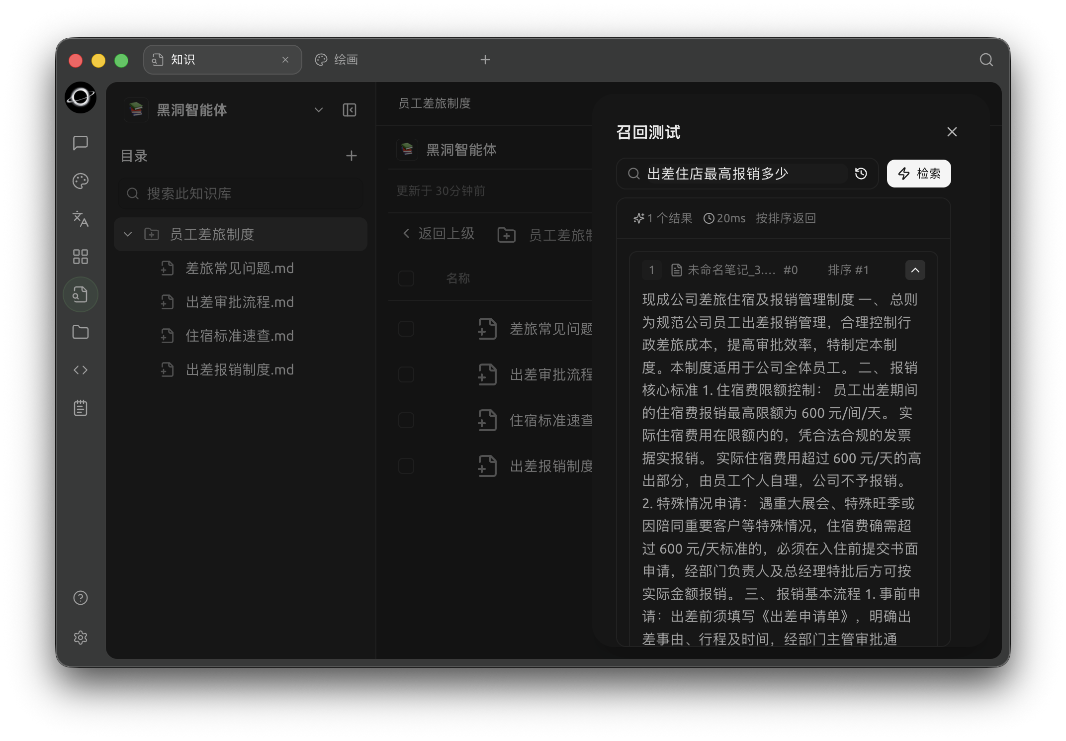Image resolution: width=1066 pixels, height=741 pixels.
Task: Close the 知识 tab
Action: (285, 60)
